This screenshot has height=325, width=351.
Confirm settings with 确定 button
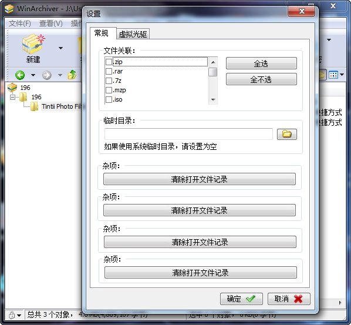coord(241,299)
